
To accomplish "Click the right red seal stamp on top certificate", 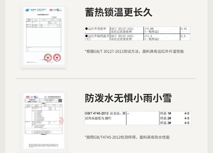I will (x=57, y=57).
